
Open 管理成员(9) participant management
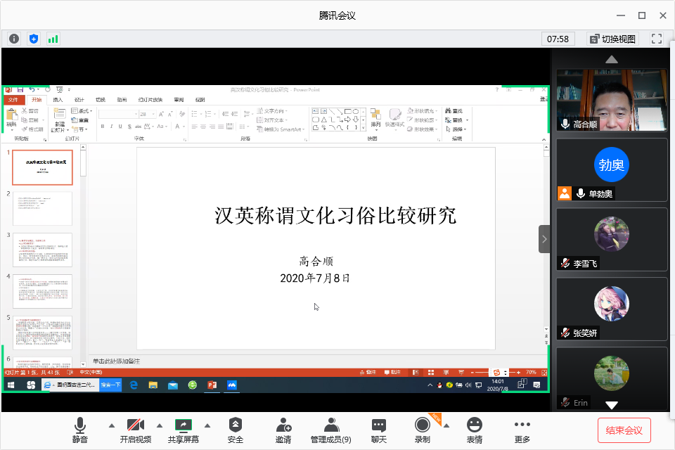point(331,430)
